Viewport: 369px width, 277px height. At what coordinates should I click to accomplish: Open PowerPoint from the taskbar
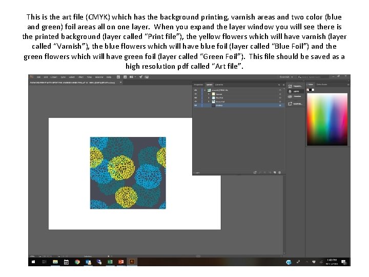(x=121, y=262)
